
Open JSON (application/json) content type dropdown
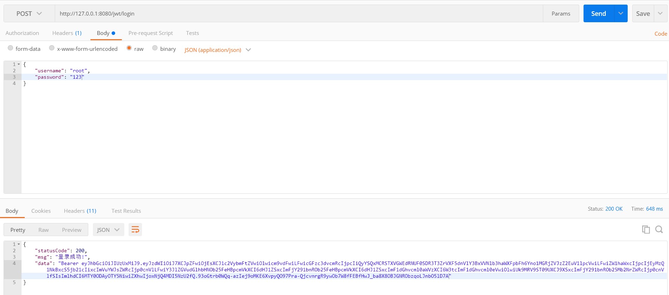click(218, 50)
